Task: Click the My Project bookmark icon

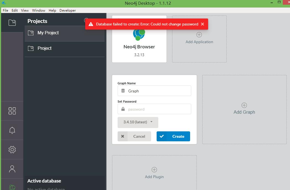Action: [x=31, y=33]
